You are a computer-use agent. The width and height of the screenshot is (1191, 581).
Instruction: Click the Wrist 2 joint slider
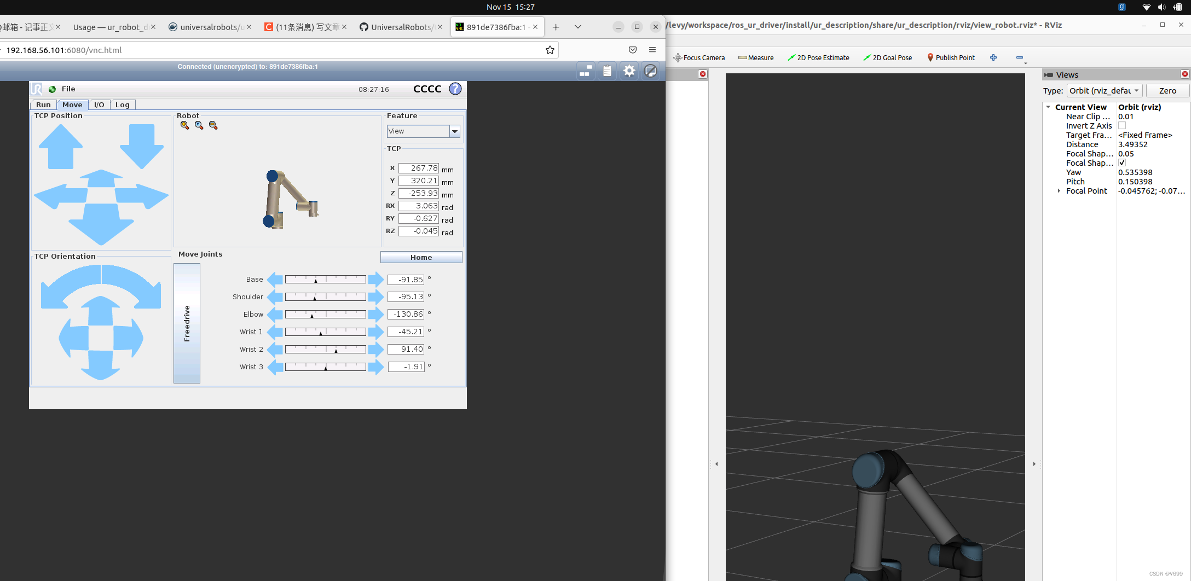[326, 350]
